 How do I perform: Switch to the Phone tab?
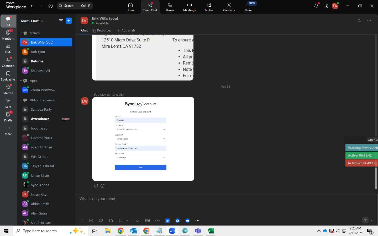(x=170, y=7)
